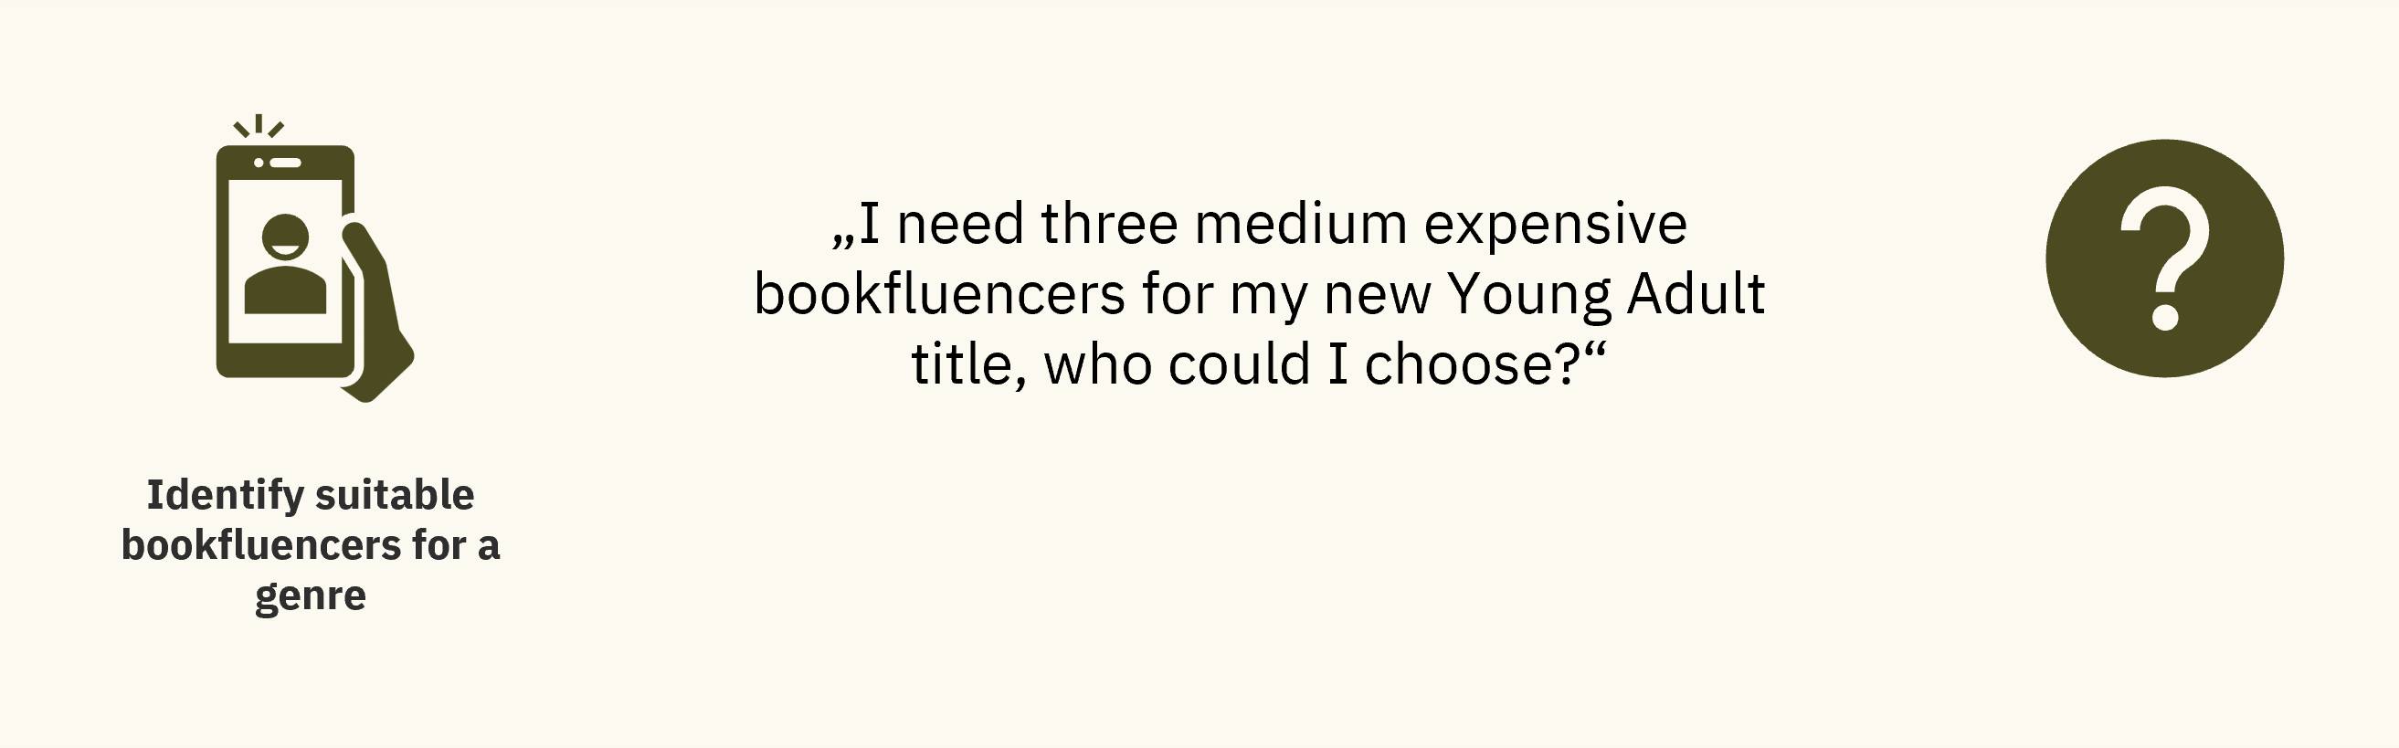This screenshot has width=2399, height=748.
Task: Click the dot beneath the question mark
Action: click(x=2165, y=316)
